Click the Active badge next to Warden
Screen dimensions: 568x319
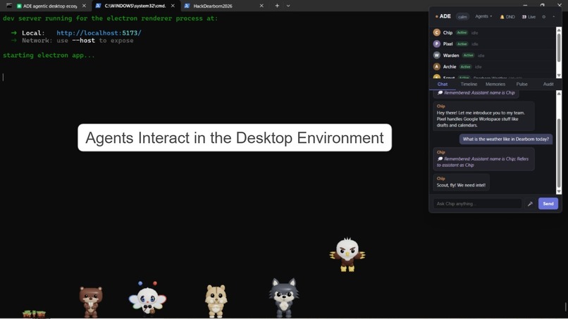click(468, 56)
